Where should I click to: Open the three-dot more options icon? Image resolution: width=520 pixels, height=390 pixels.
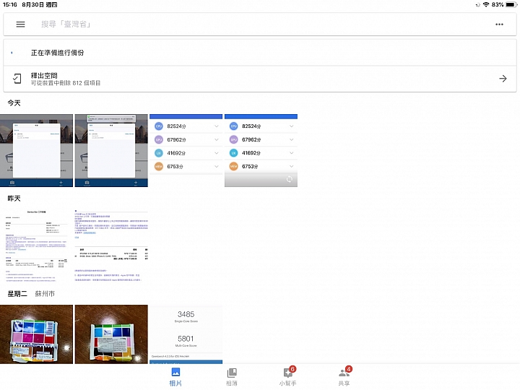[499, 25]
